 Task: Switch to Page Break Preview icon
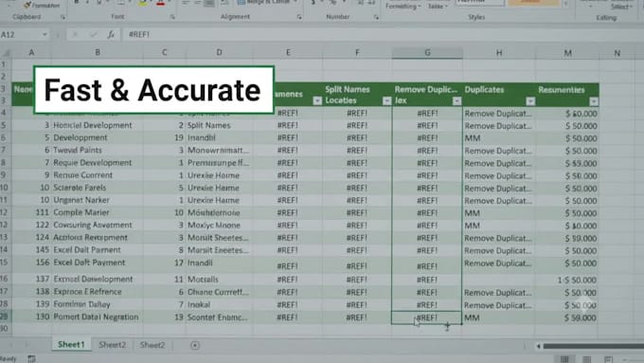[608, 359]
